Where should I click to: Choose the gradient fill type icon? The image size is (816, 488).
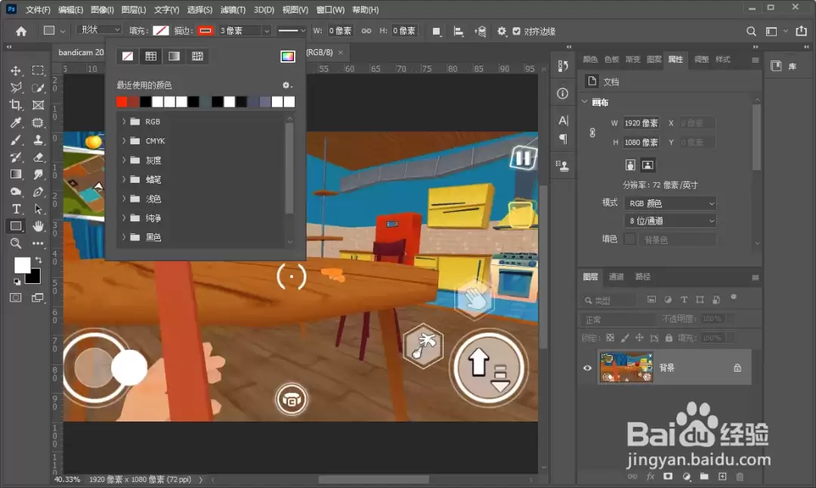(x=174, y=56)
